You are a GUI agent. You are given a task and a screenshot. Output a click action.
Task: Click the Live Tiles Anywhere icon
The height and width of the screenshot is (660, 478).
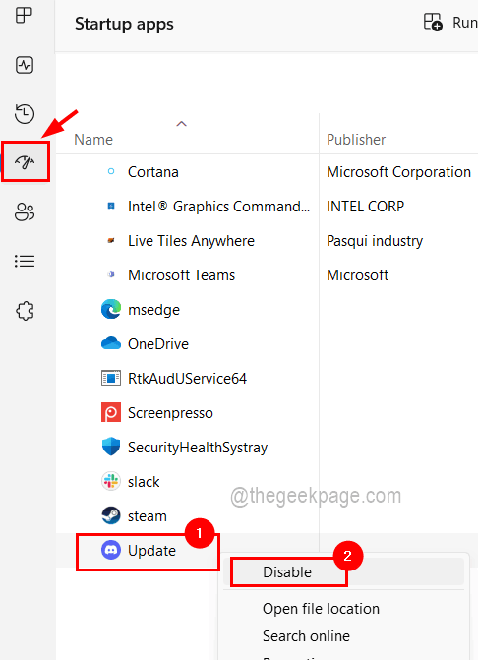(x=111, y=240)
